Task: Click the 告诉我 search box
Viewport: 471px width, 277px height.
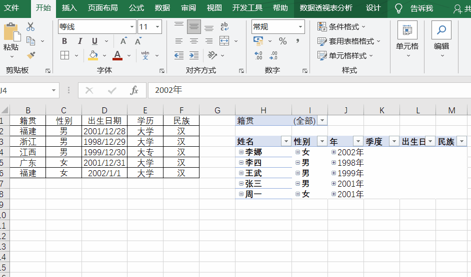Action: point(414,8)
